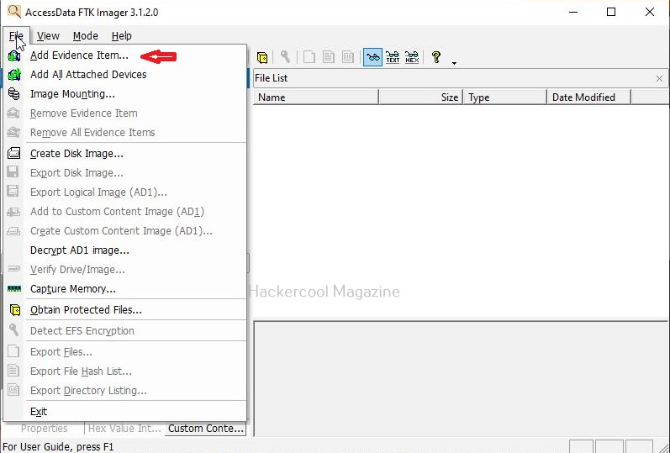Click the Obtain Protected Files menu icon
Image resolution: width=670 pixels, height=453 pixels.
tap(13, 310)
